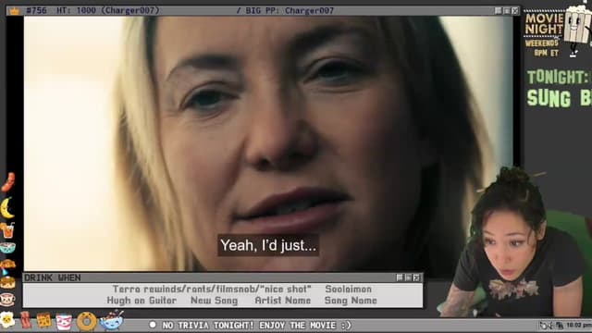Click the banana icon on the left sidebar

(7, 208)
